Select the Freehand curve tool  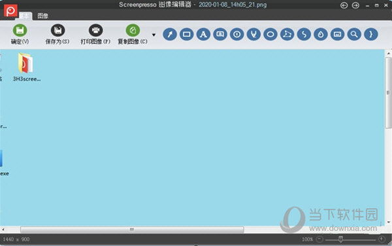click(x=304, y=34)
